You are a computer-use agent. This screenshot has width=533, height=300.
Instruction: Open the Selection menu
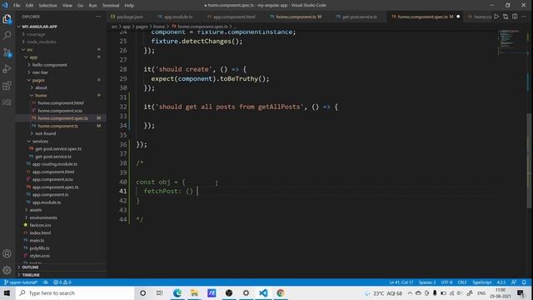47,6
